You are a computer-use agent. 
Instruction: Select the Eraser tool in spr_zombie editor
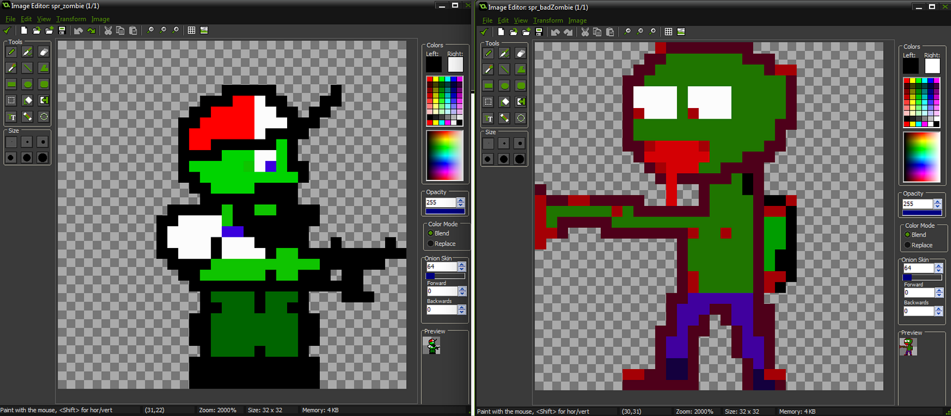point(43,52)
